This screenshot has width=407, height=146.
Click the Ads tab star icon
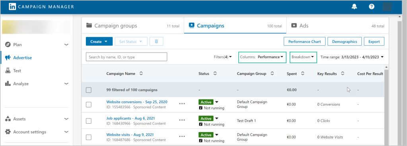click(294, 25)
